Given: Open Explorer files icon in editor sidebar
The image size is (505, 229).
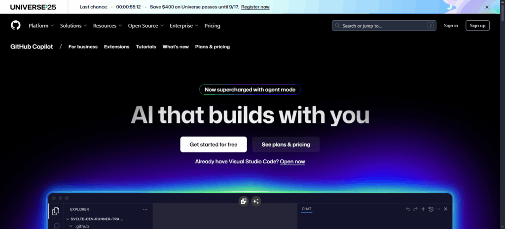Looking at the screenshot, I should coord(56,211).
